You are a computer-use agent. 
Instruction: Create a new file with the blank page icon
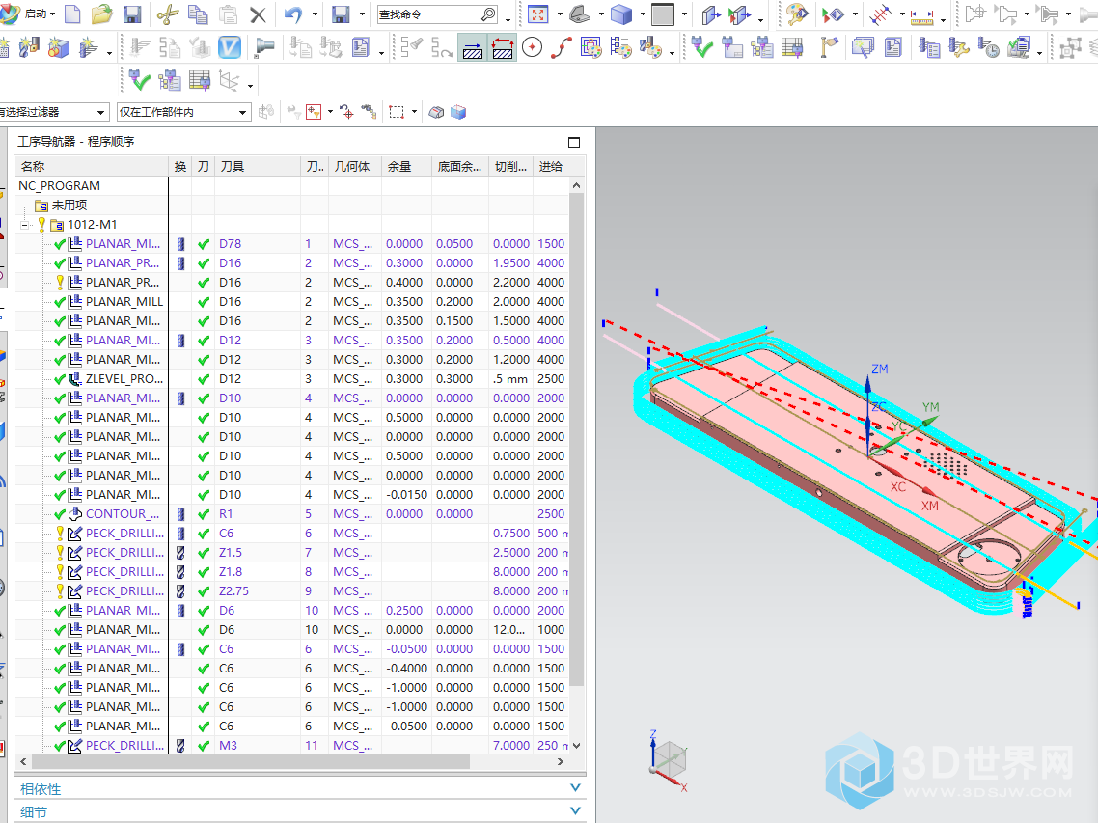pos(72,14)
